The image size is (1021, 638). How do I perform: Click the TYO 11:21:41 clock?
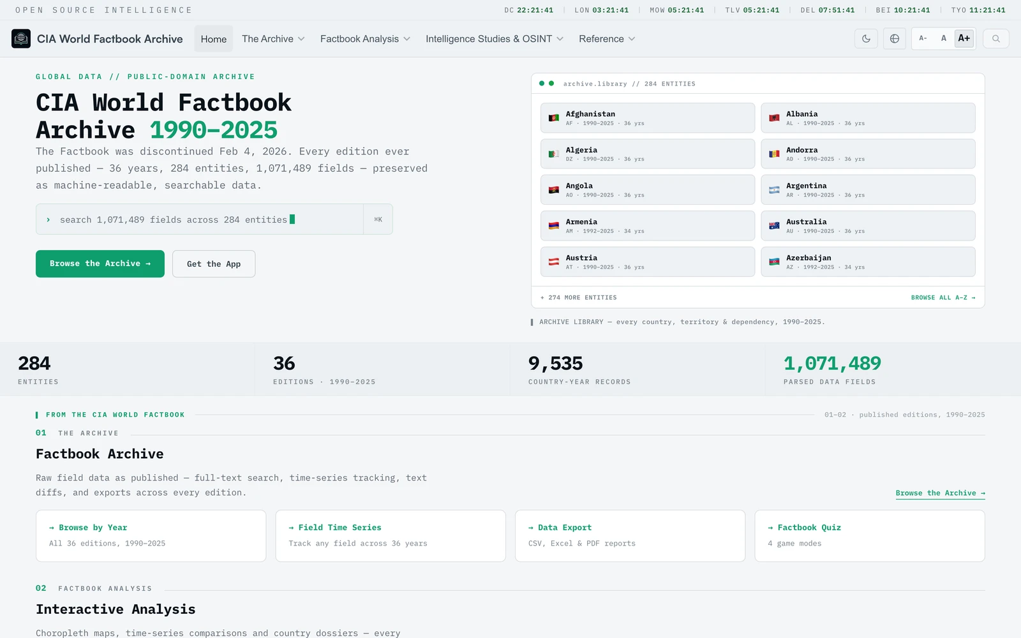coord(978,10)
